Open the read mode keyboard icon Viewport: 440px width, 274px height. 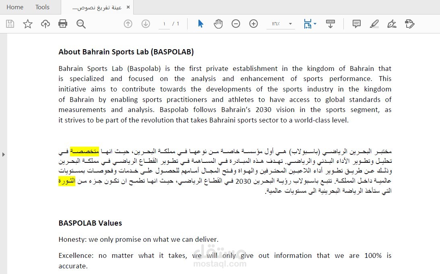click(330, 24)
